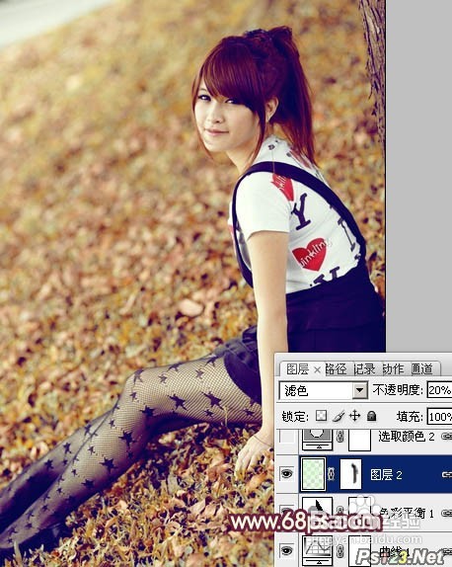Show the hidden 选取颜色 2 layer
The height and width of the screenshot is (567, 452).
pyautogui.click(x=287, y=437)
